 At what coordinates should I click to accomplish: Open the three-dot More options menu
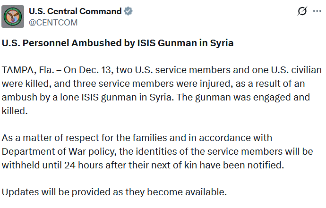click(x=317, y=11)
